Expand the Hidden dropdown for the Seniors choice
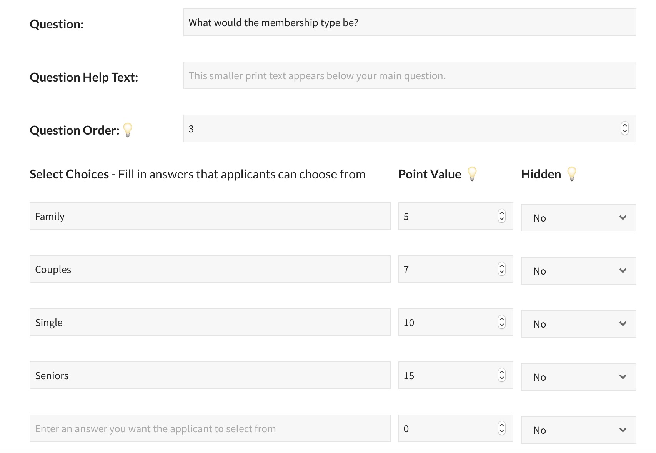This screenshot has height=453, width=656. coord(578,377)
